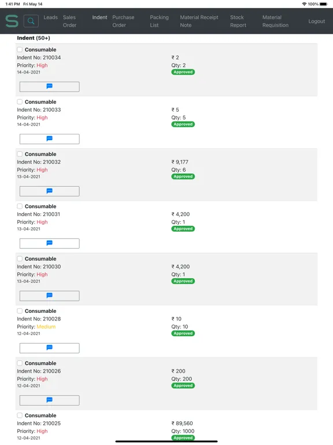The image size is (333, 445).
Task: Open comment icon for Indent 210034
Action: 50,86
